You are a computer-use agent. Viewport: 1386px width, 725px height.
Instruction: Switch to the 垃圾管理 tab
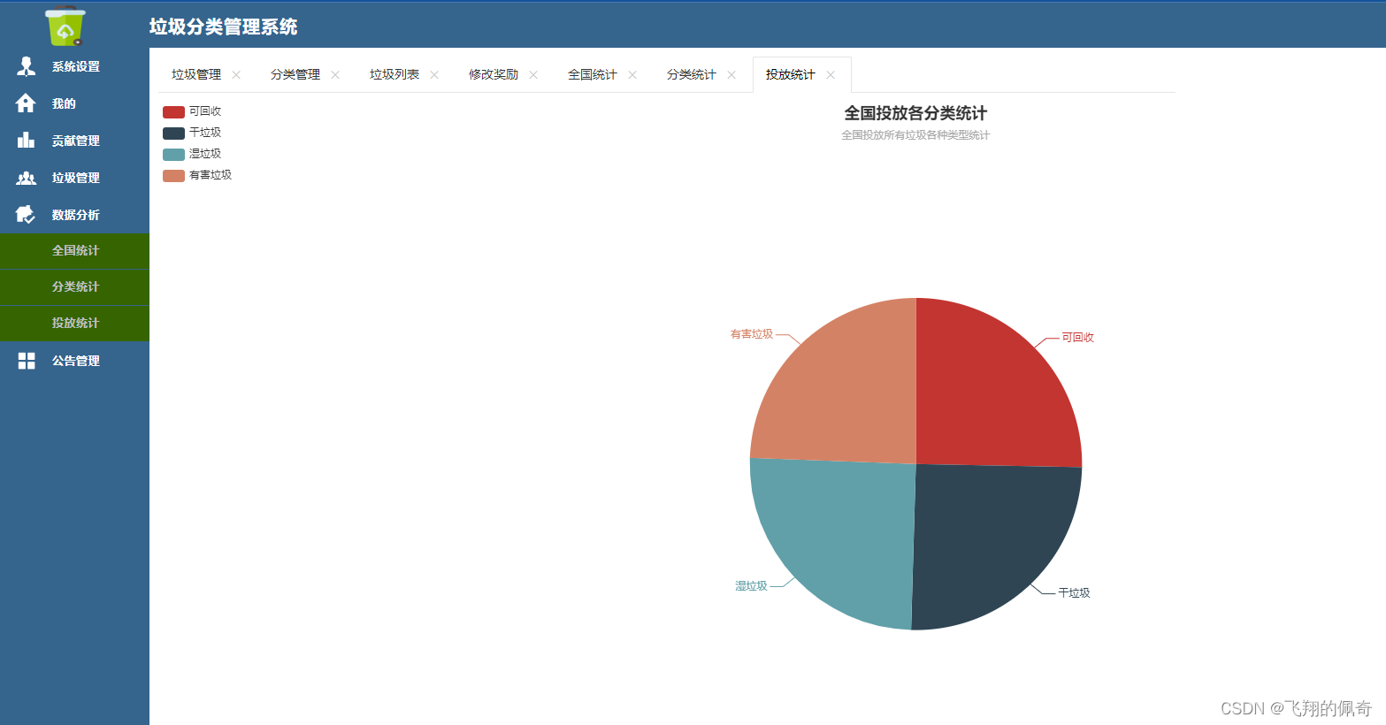tap(196, 74)
